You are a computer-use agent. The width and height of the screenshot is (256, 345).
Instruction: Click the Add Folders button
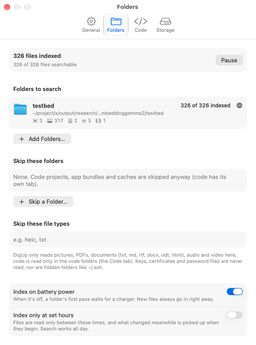coord(42,139)
